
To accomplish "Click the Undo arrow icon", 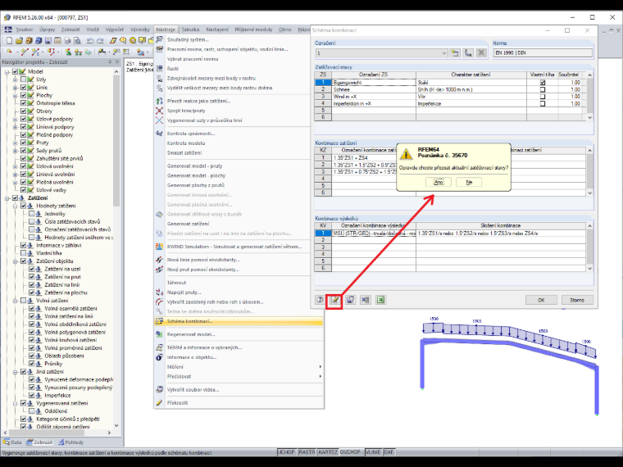I will click(90, 40).
